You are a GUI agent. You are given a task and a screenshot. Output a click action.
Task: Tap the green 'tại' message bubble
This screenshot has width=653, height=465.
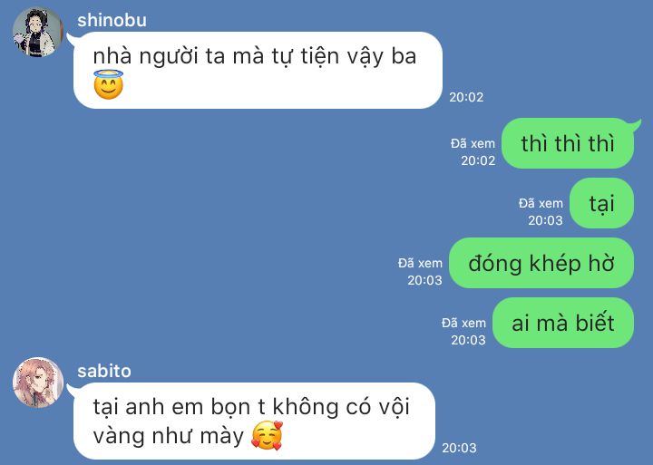pos(602,203)
